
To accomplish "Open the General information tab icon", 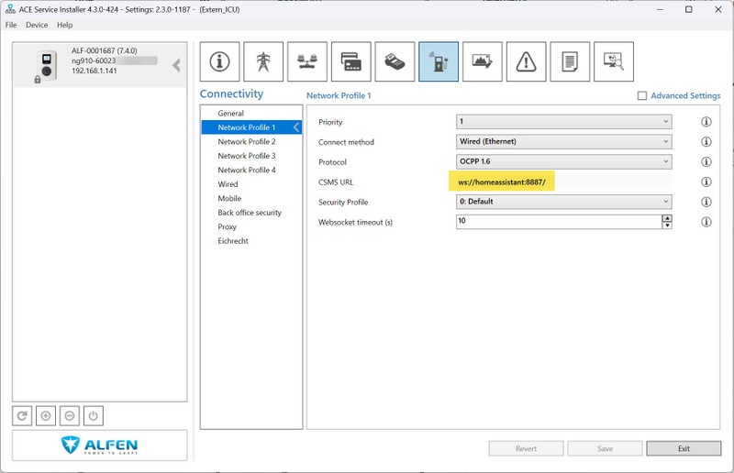I will pyautogui.click(x=219, y=61).
